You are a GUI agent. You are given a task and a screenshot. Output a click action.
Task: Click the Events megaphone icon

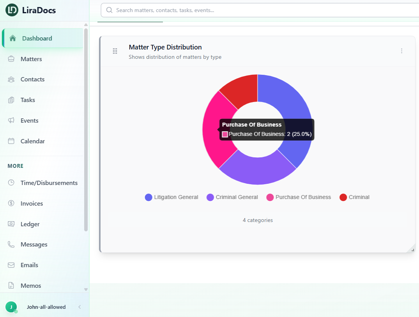pos(11,121)
